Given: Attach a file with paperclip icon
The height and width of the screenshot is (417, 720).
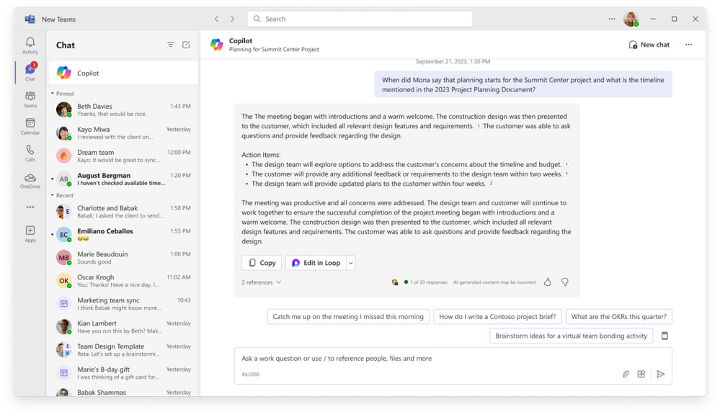Looking at the screenshot, I should tap(626, 375).
